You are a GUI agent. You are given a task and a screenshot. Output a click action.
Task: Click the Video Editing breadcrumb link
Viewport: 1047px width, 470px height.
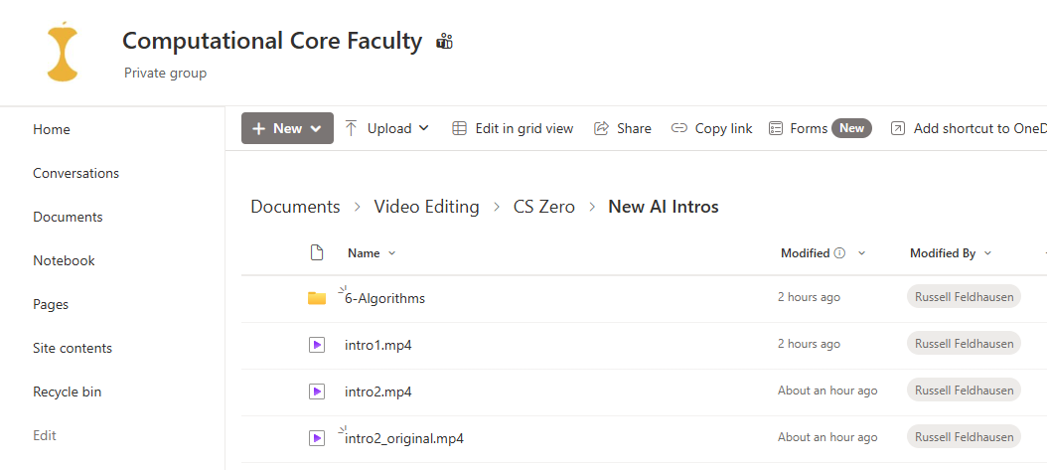[427, 207]
